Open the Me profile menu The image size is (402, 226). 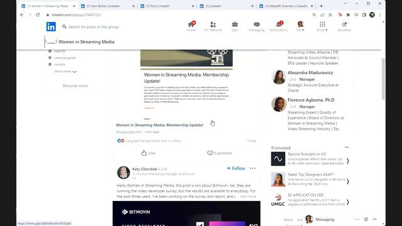click(x=300, y=26)
